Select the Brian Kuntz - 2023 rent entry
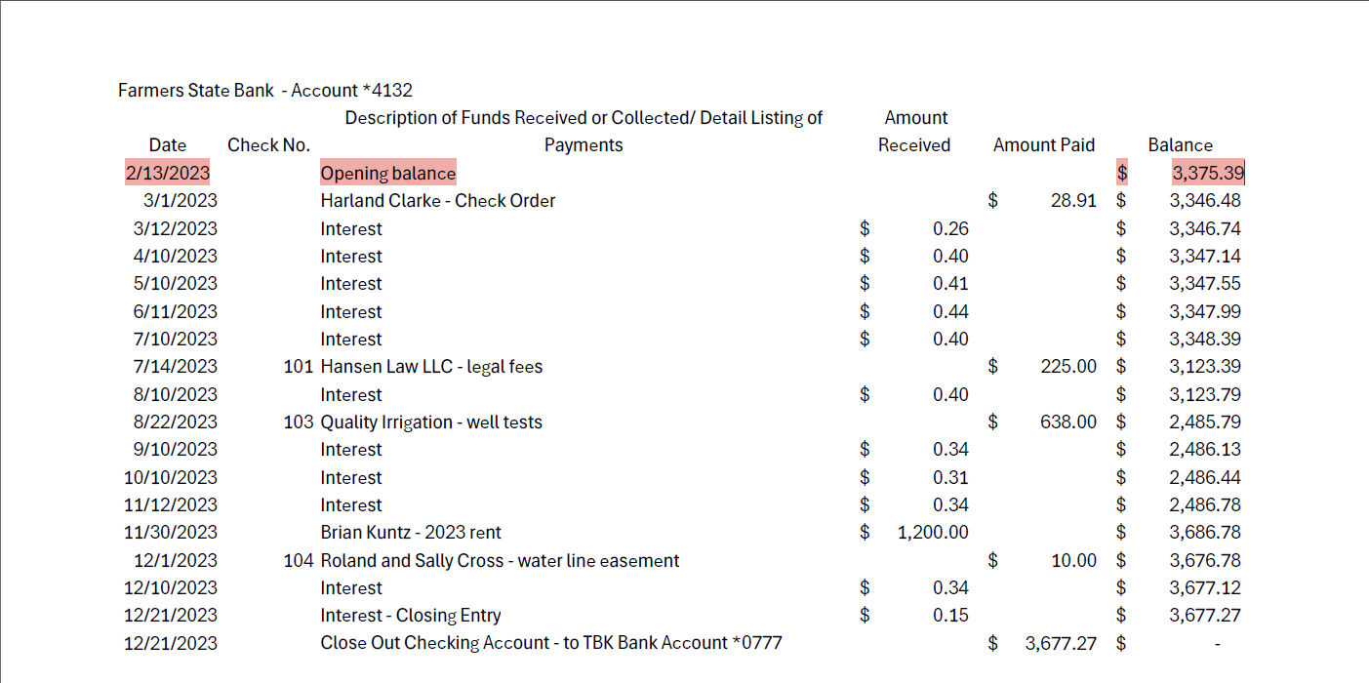The height and width of the screenshot is (683, 1369). click(411, 533)
